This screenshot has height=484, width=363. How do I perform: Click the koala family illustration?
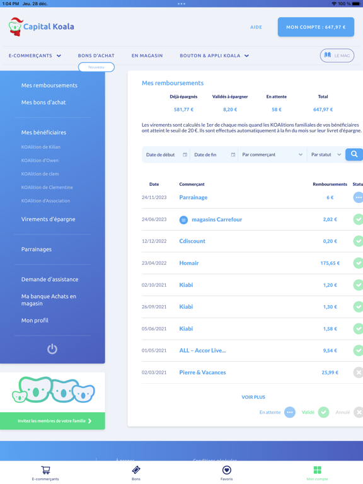tap(54, 389)
